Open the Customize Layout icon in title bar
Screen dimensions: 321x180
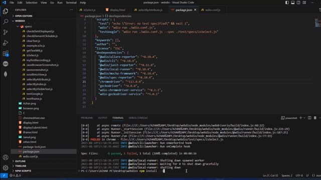304,2
